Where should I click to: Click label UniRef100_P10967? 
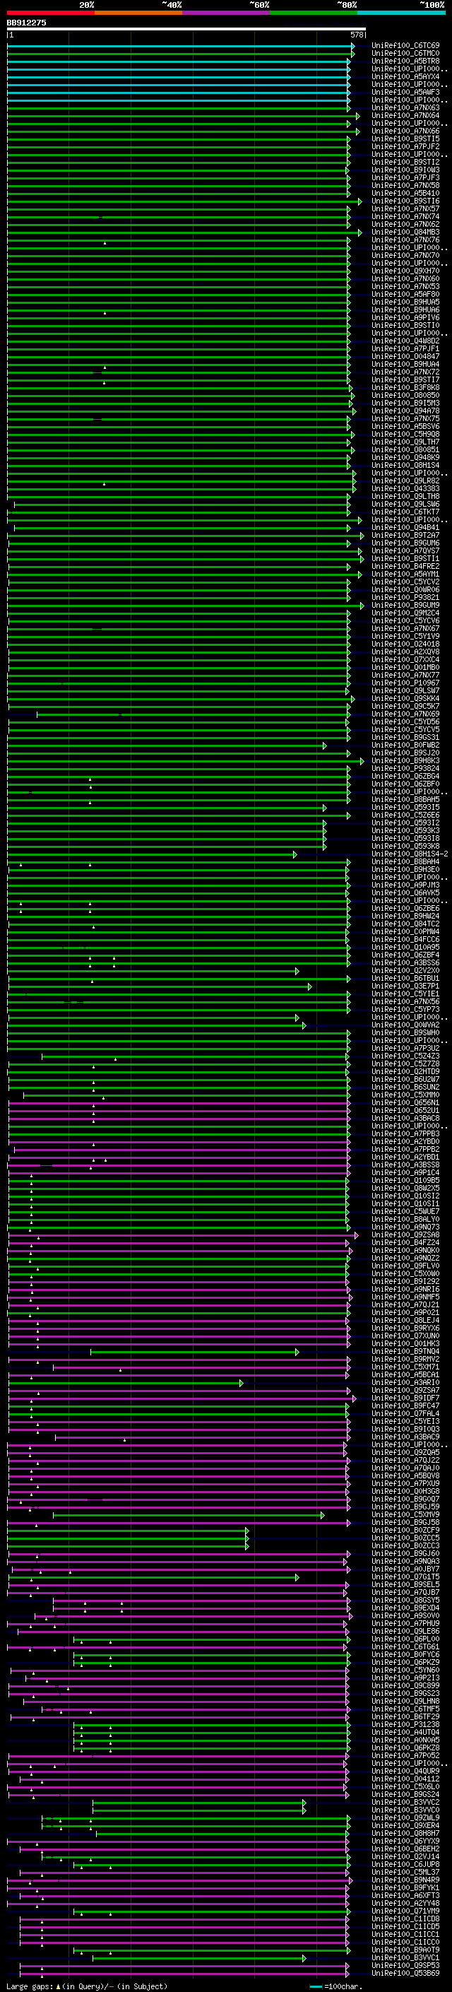405,683
